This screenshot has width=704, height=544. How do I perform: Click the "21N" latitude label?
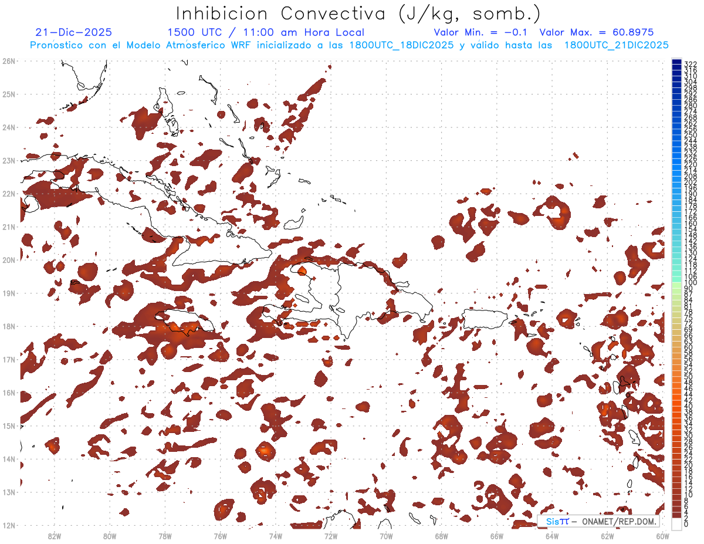(9, 227)
